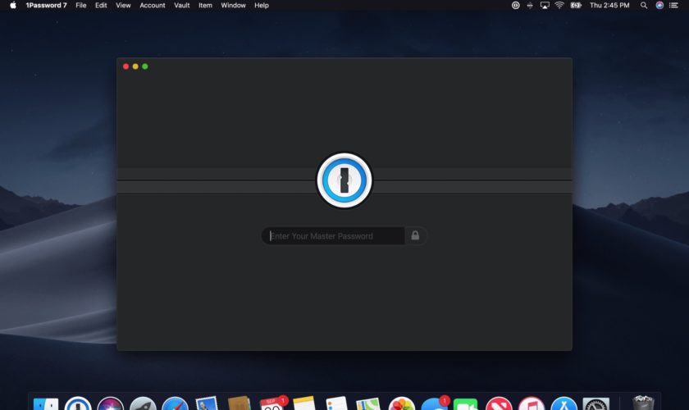
Task: Open the Item menu
Action: click(x=205, y=5)
